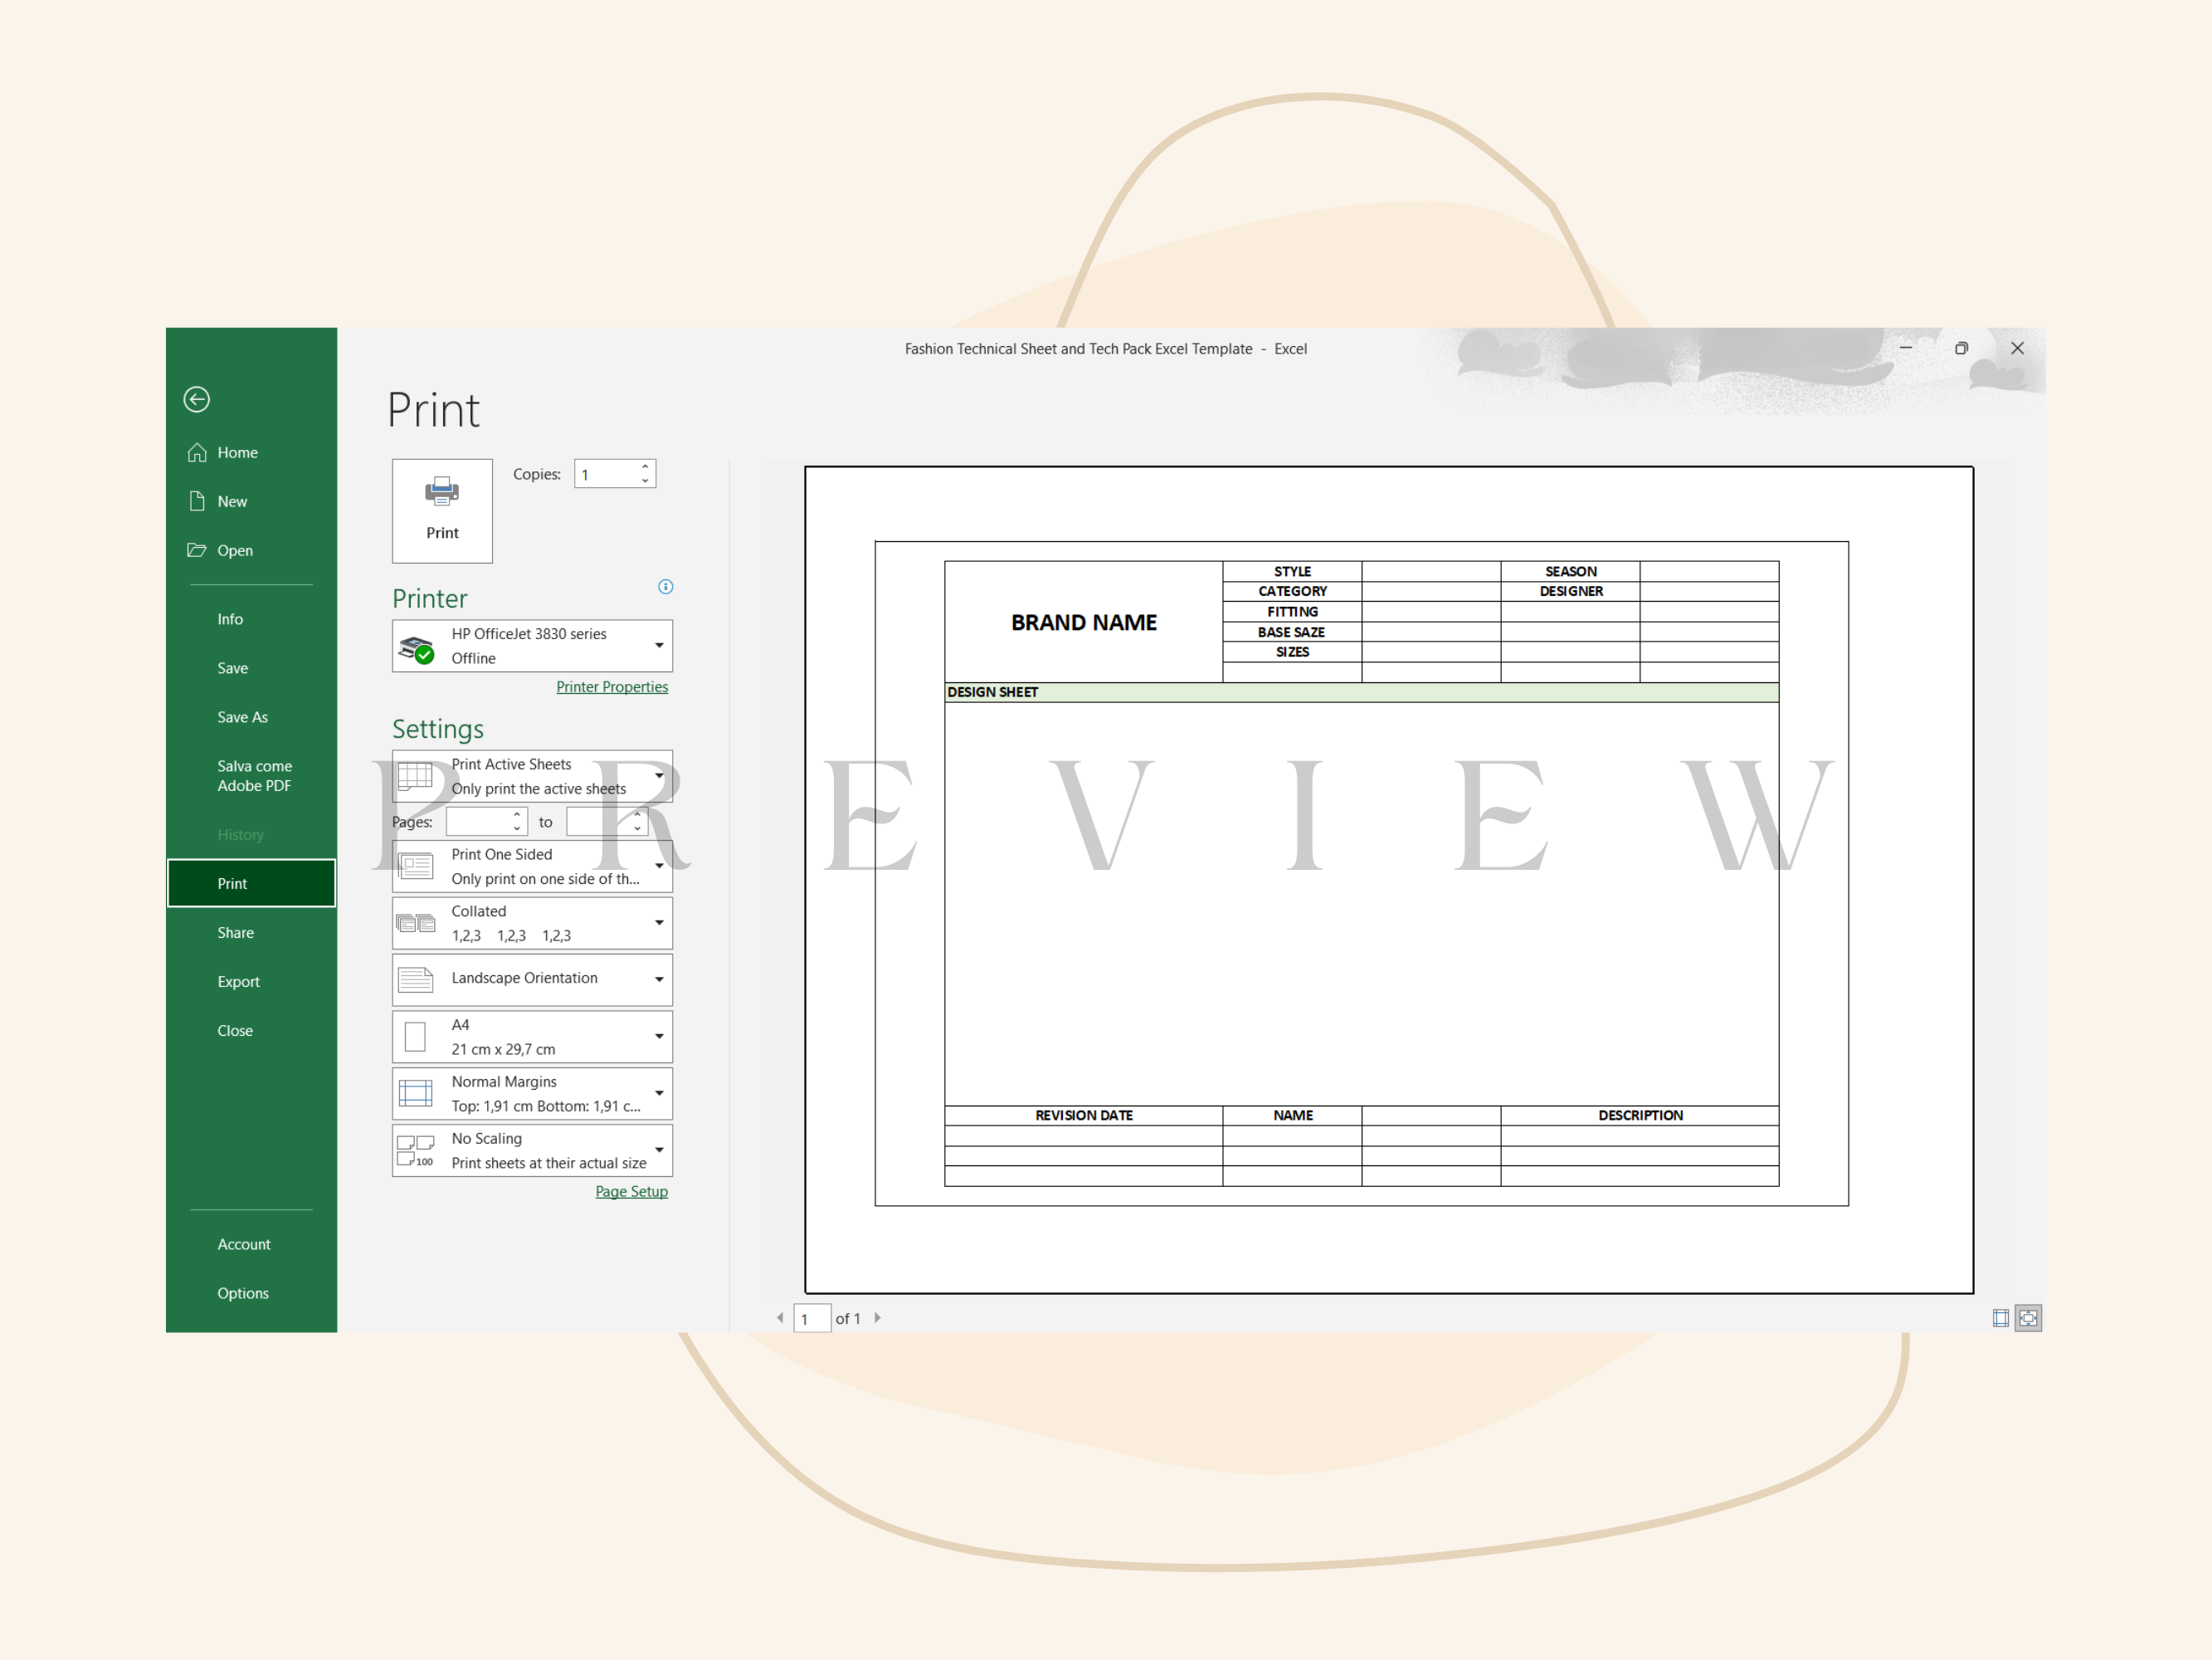Click the Show Margins icon in preview corner
The image size is (2212, 1660).
pyautogui.click(x=2000, y=1318)
